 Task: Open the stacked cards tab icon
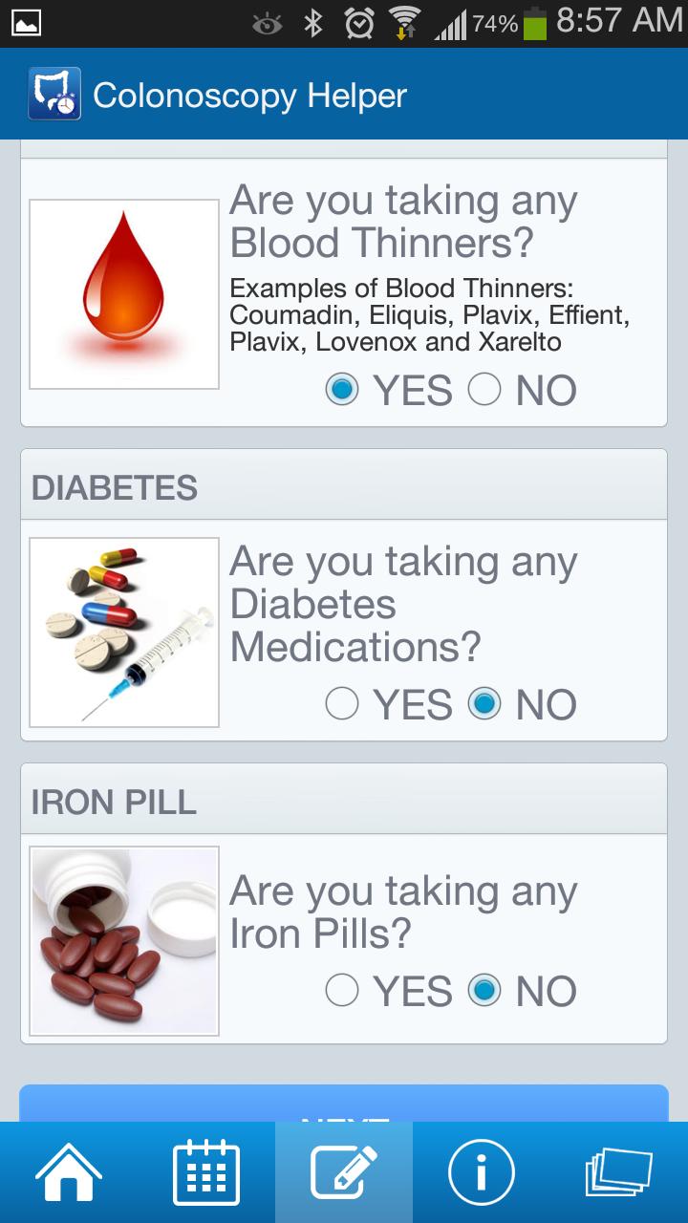pos(618,1171)
